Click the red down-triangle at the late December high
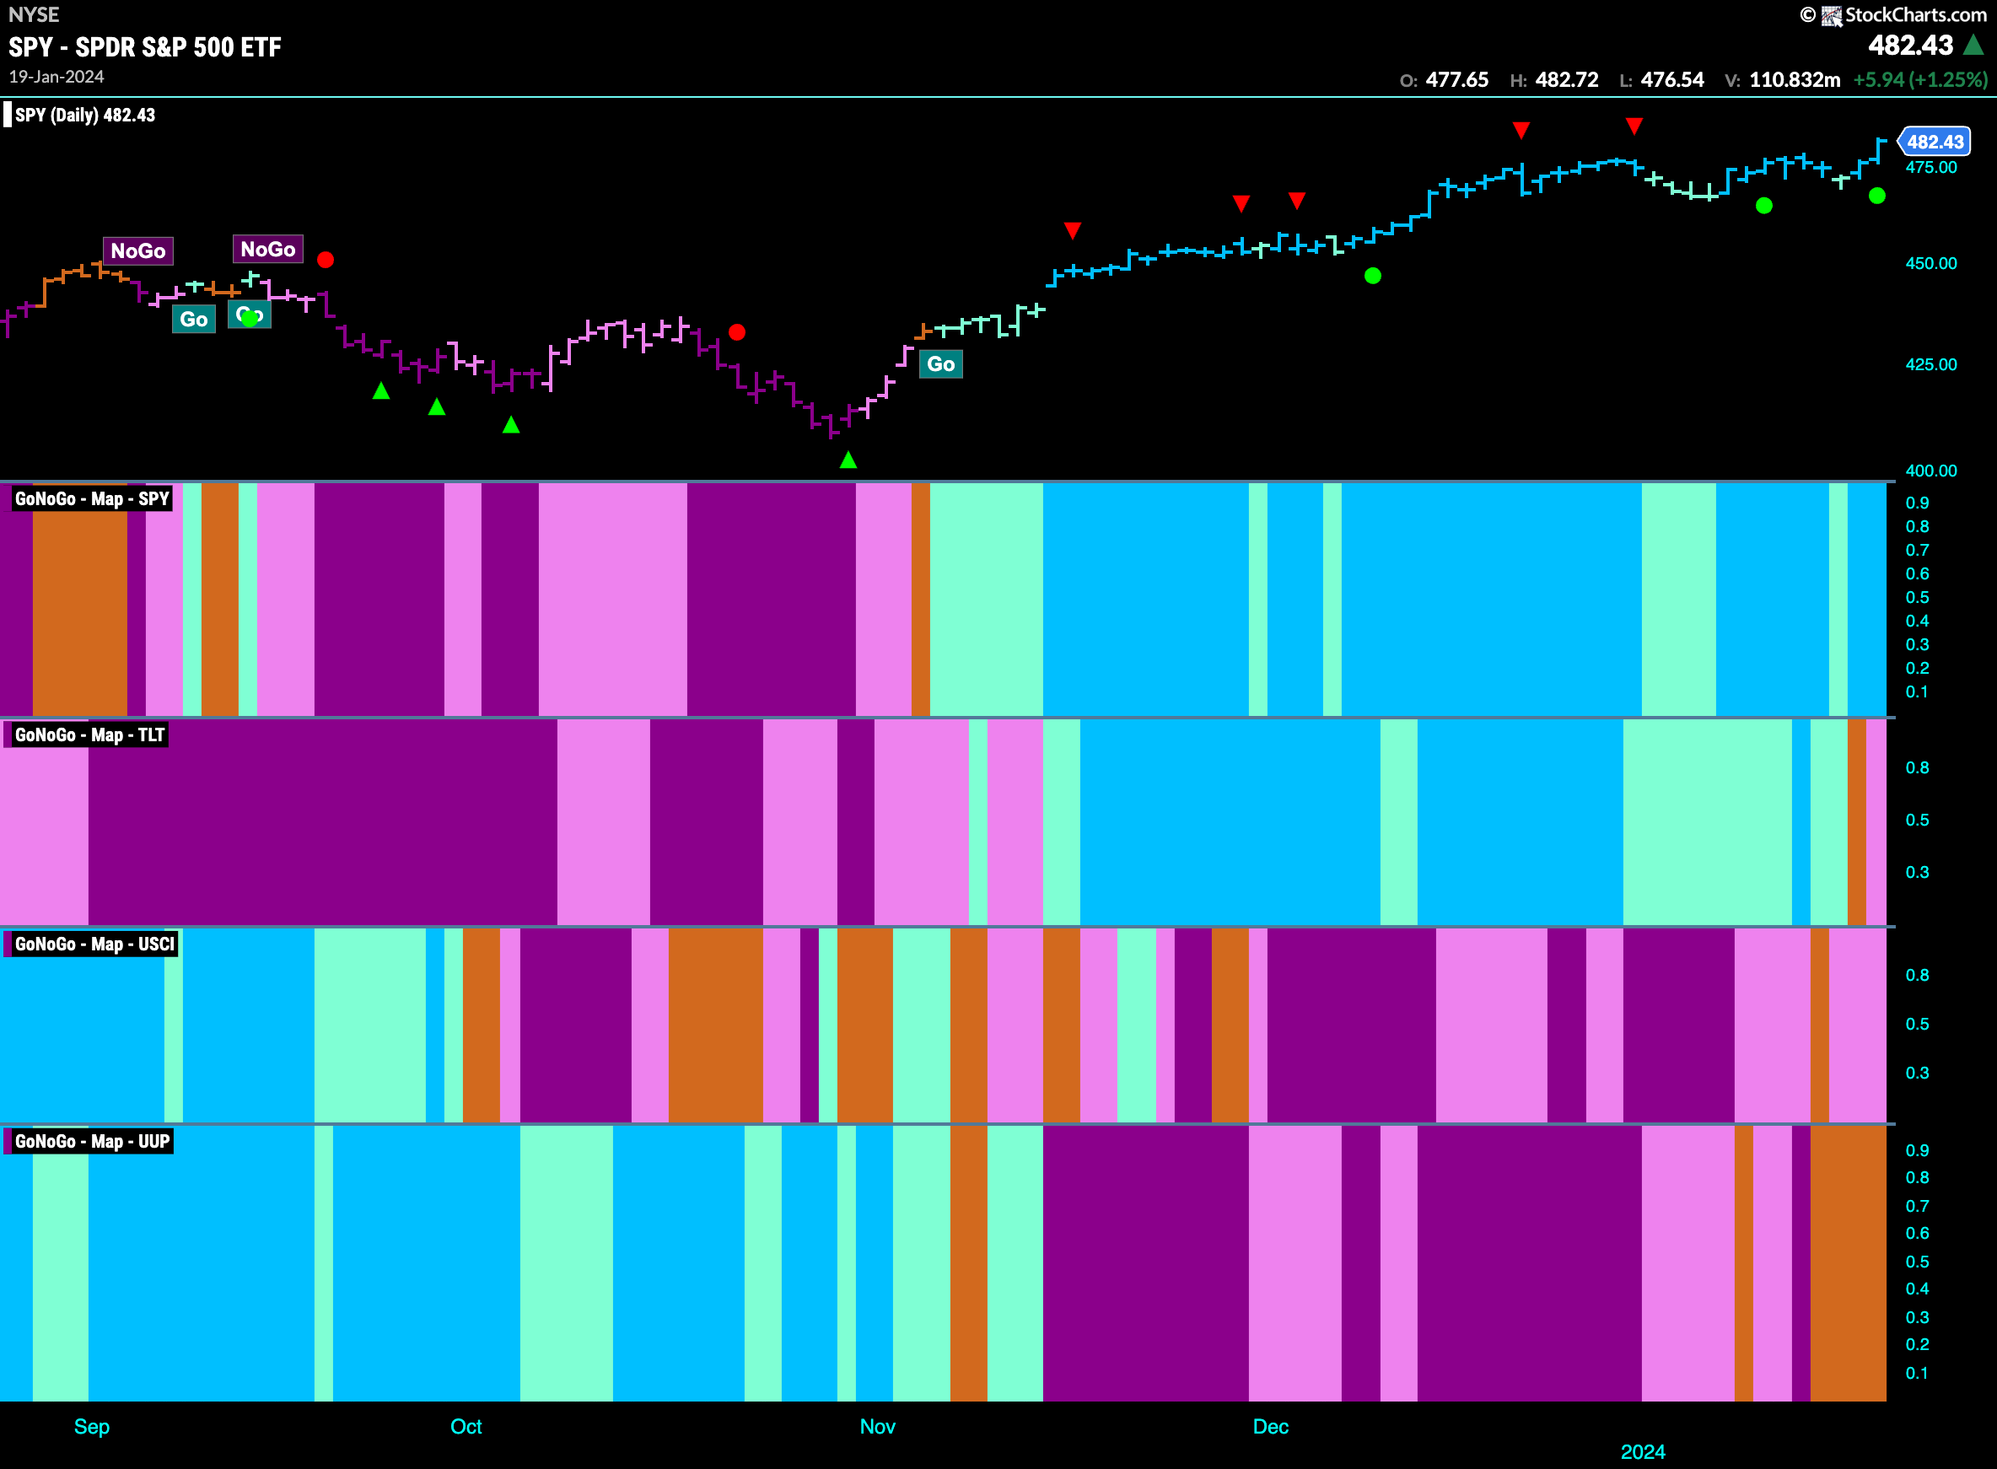1997x1469 pixels. pos(1634,126)
